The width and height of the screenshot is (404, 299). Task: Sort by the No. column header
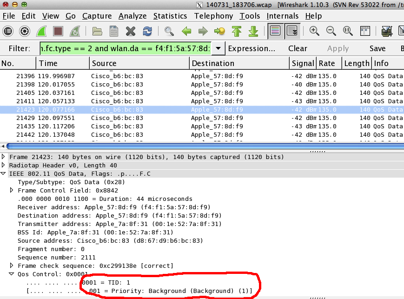18,63
